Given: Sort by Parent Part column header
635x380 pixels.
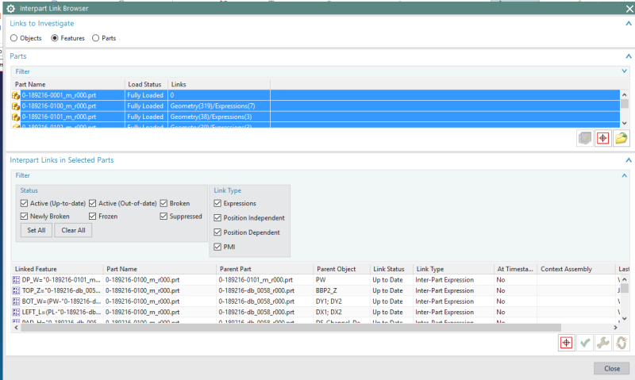Looking at the screenshot, I should click(x=265, y=269).
